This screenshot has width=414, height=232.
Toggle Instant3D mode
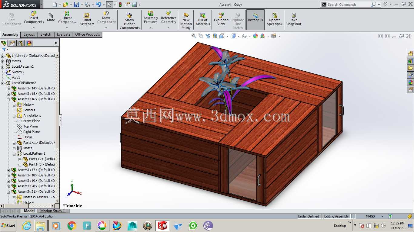coord(255,20)
